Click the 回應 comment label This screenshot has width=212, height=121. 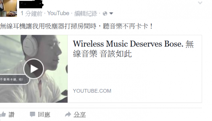coord(44,115)
